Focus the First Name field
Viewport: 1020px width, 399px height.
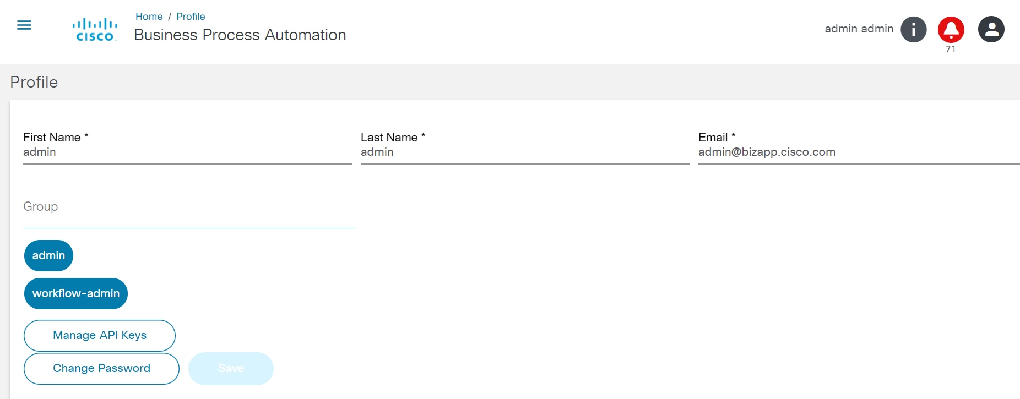[187, 152]
